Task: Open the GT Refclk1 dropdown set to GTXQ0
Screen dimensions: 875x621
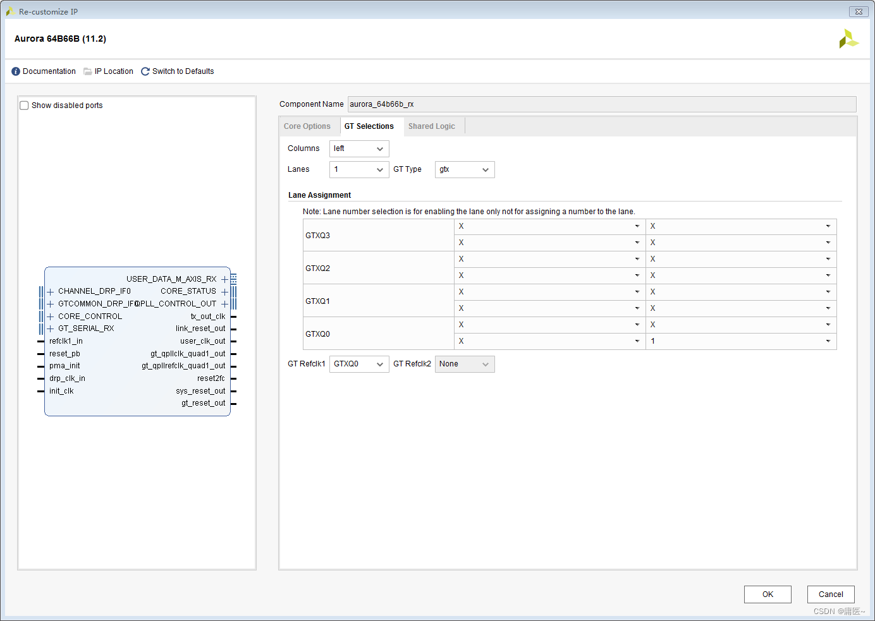Action: pos(359,364)
